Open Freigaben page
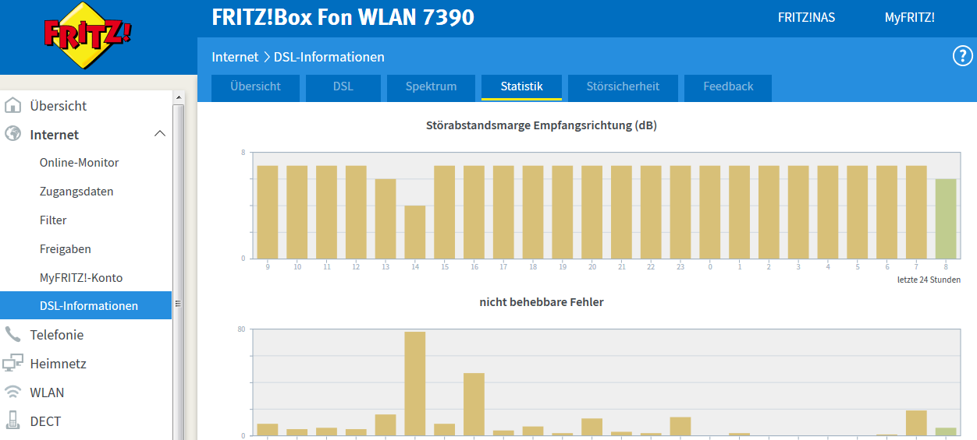 pyautogui.click(x=66, y=249)
